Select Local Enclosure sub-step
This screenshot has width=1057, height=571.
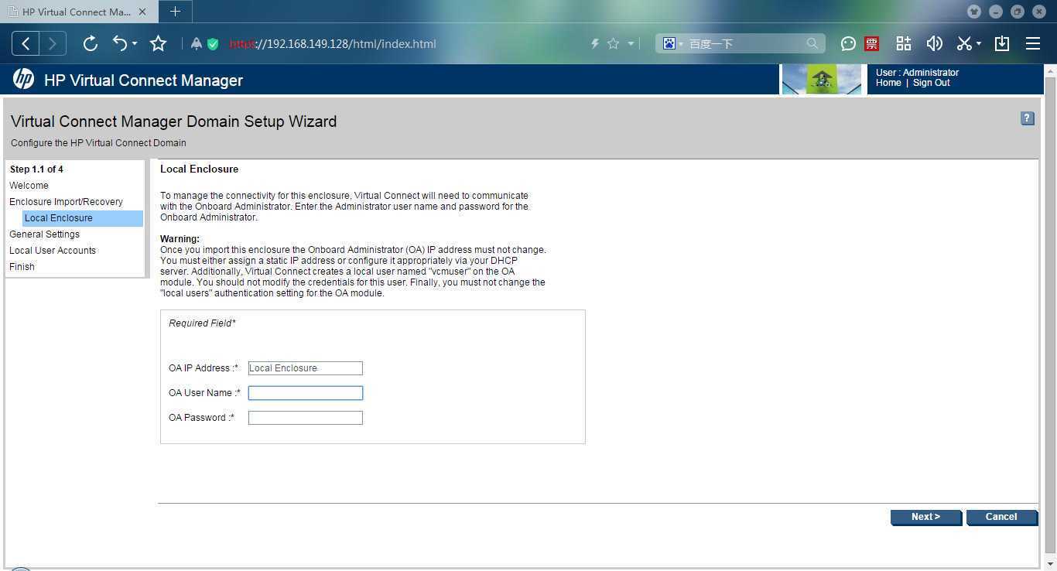pos(82,218)
